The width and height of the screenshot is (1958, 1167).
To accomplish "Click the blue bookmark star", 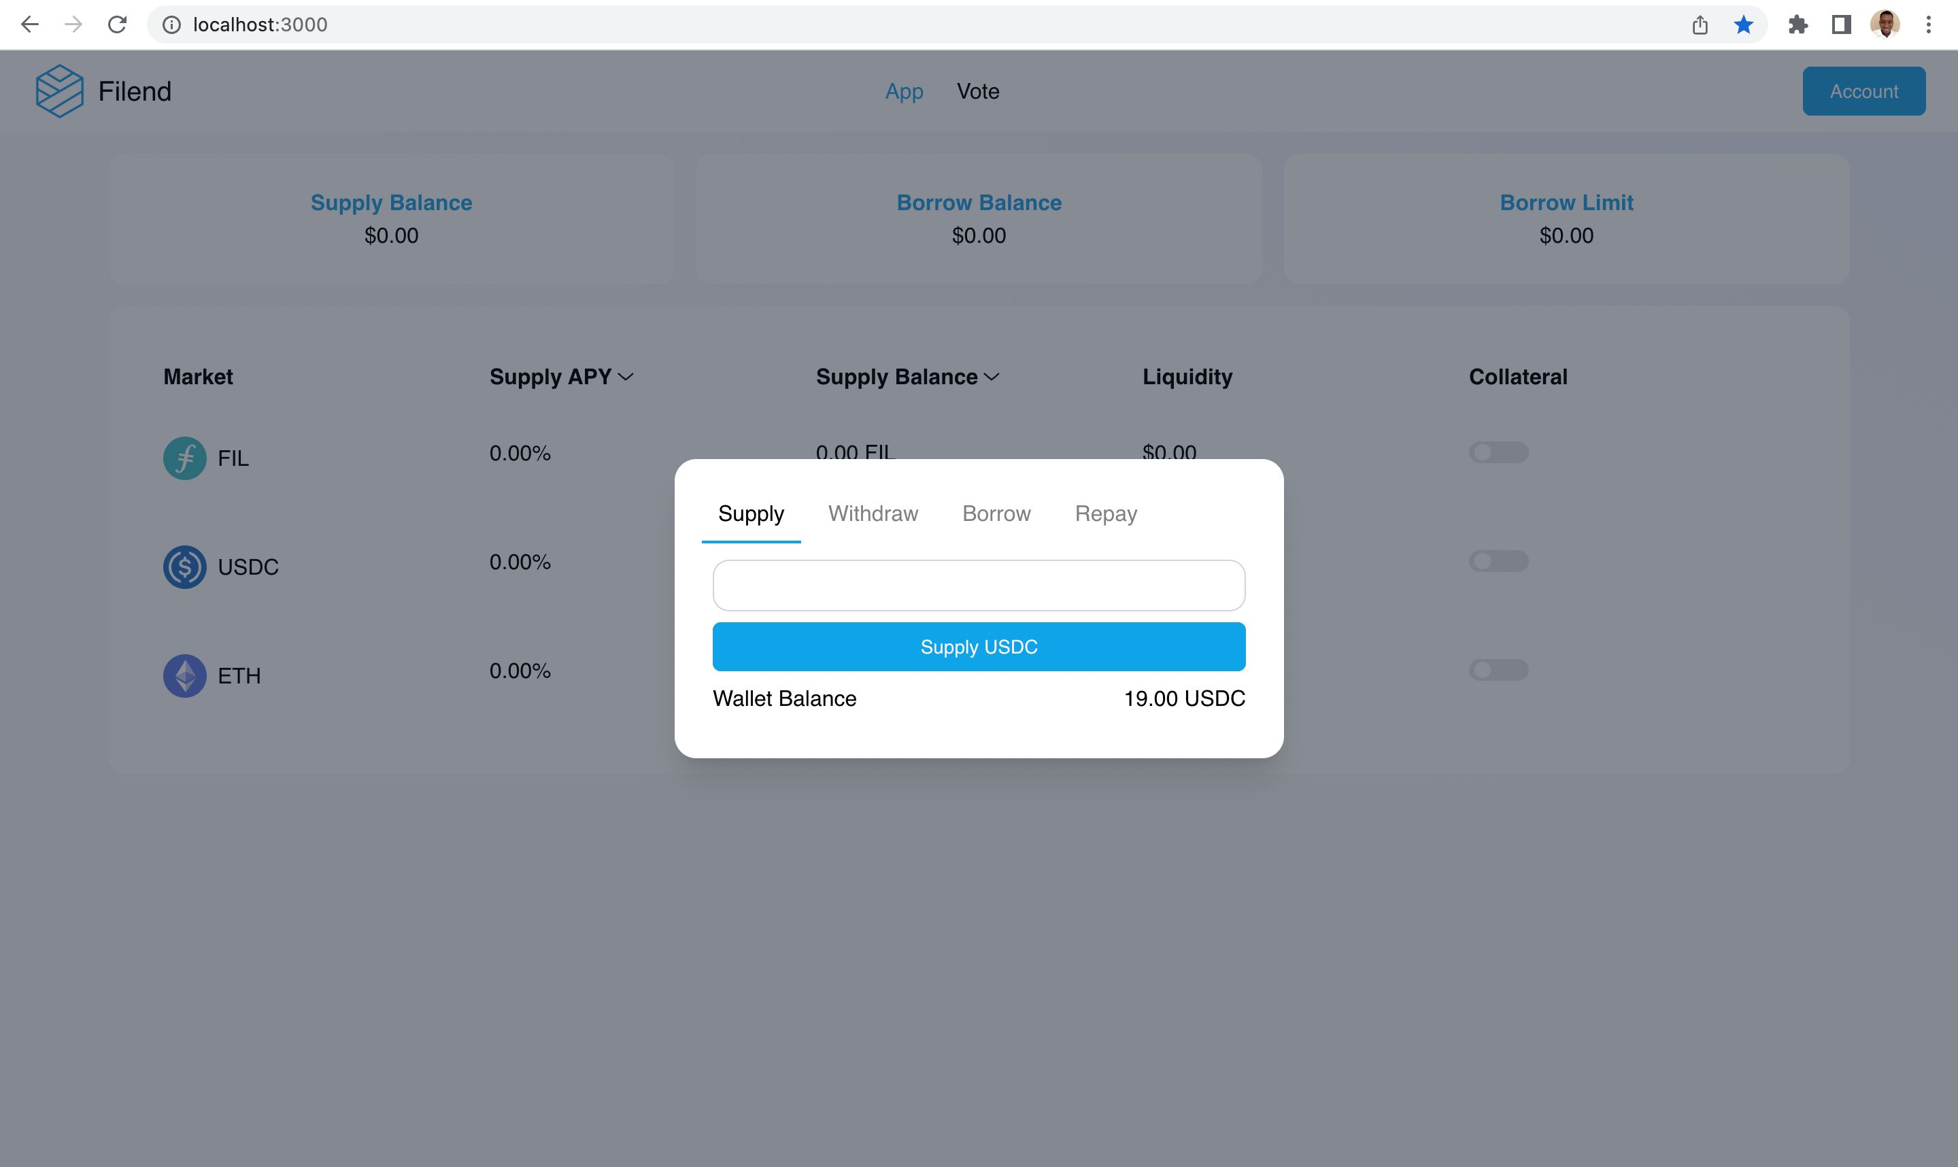I will 1743,25.
